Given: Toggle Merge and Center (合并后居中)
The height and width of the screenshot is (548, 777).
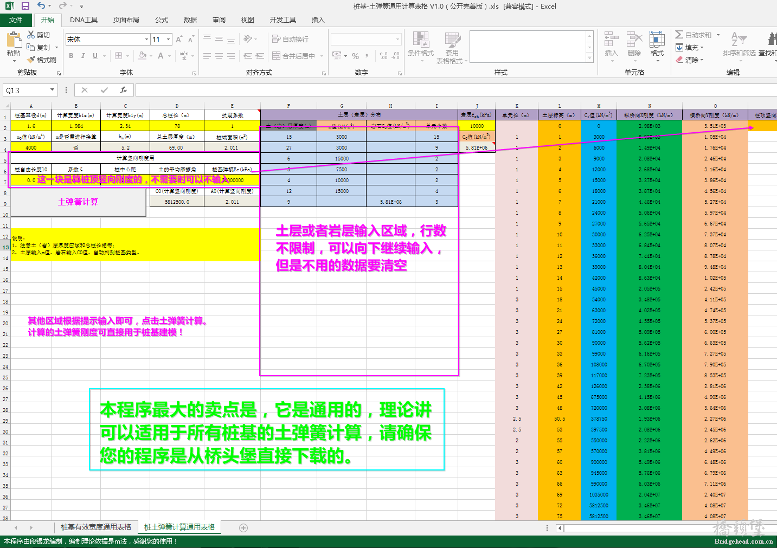Looking at the screenshot, I should [293, 55].
